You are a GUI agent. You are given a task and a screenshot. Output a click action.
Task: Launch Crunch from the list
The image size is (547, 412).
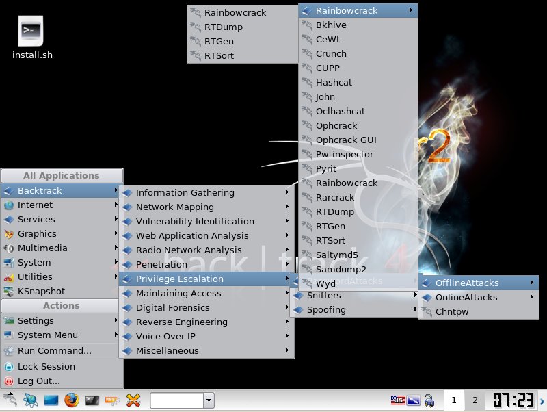[x=358, y=54]
